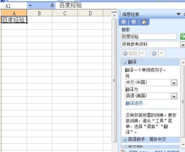Open the Name Box dropdown arrow

(30, 6)
